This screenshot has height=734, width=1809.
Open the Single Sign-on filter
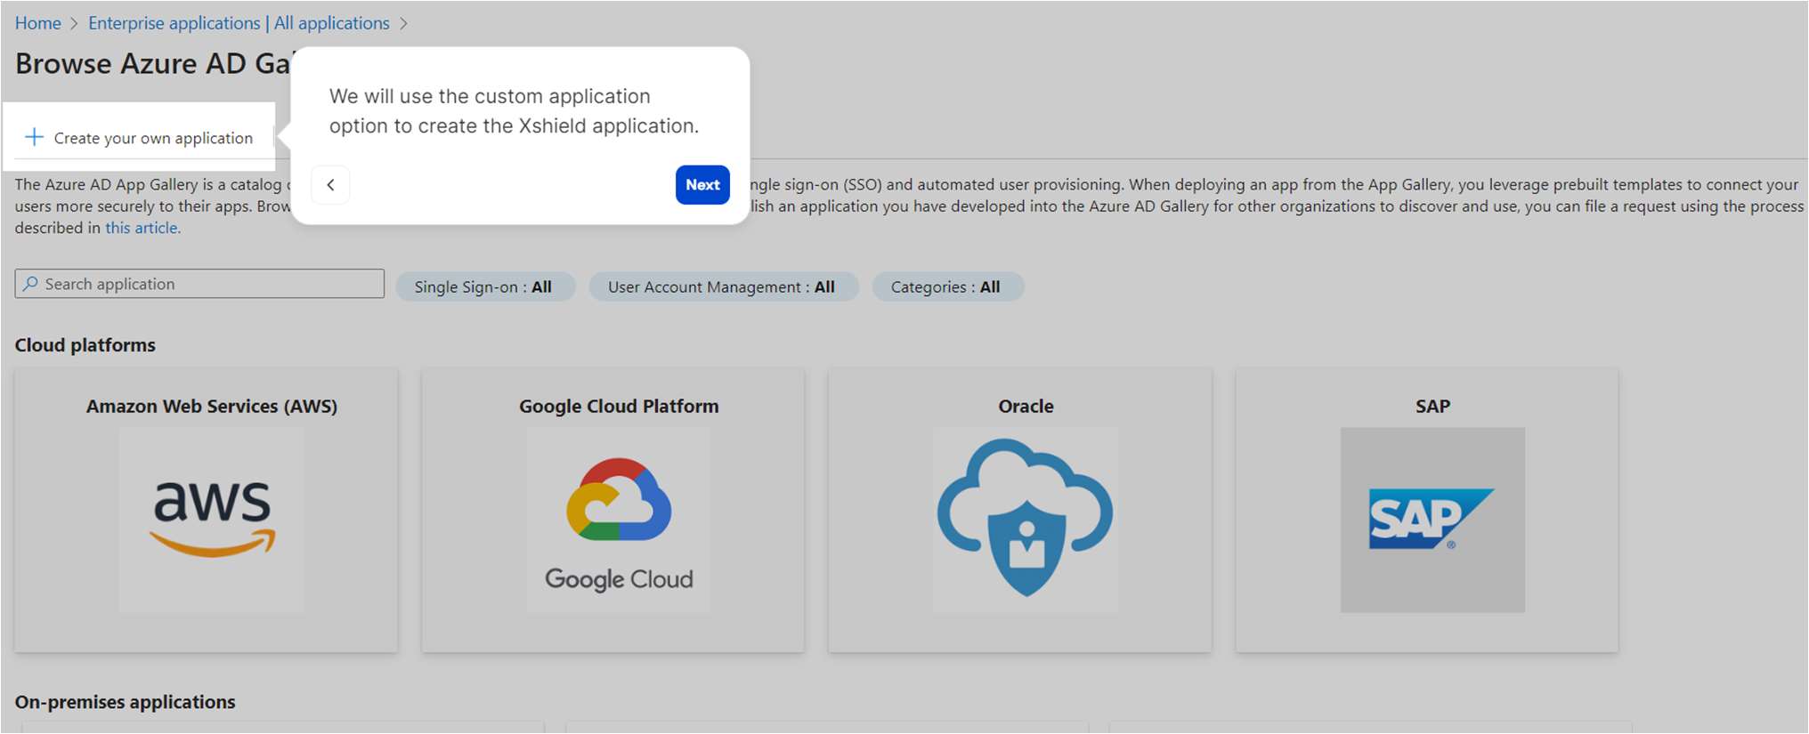click(484, 287)
